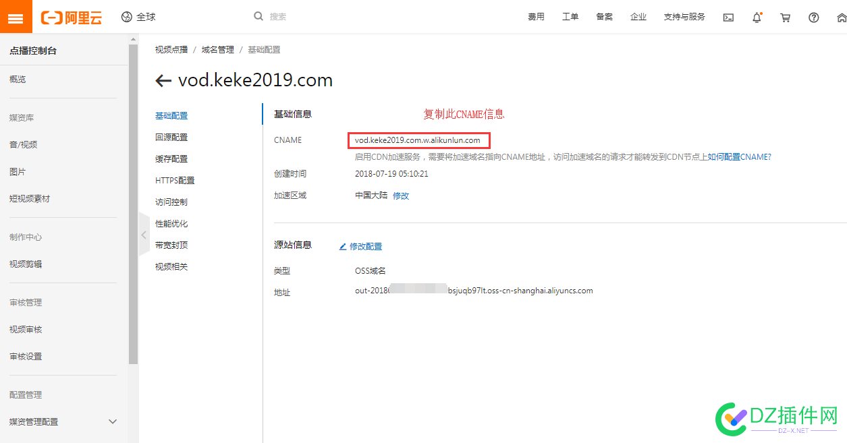Click the pencil icon beside 修改配置
This screenshot has height=443, width=847.
coord(342,247)
